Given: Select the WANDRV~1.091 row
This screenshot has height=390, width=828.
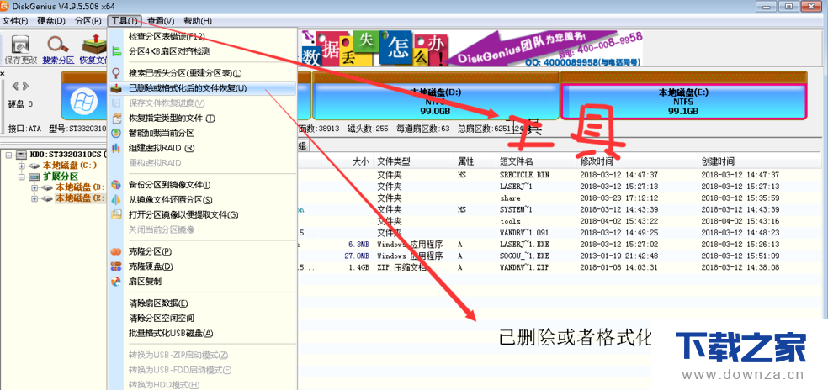Looking at the screenshot, I should click(x=560, y=233).
